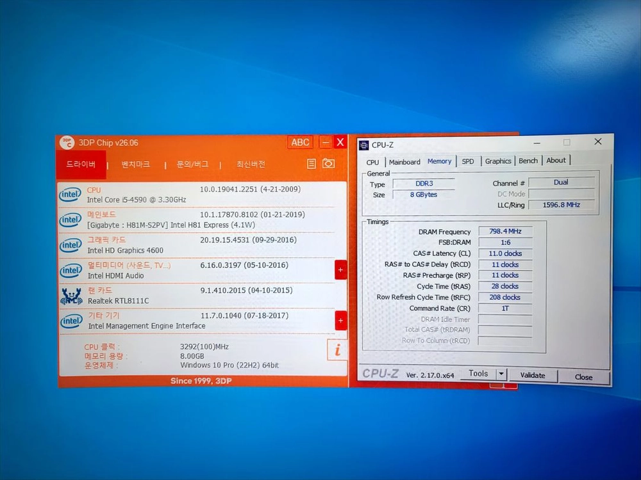The image size is (641, 480).
Task: Click the Cycle Time 28 clocks value
Action: tap(505, 286)
